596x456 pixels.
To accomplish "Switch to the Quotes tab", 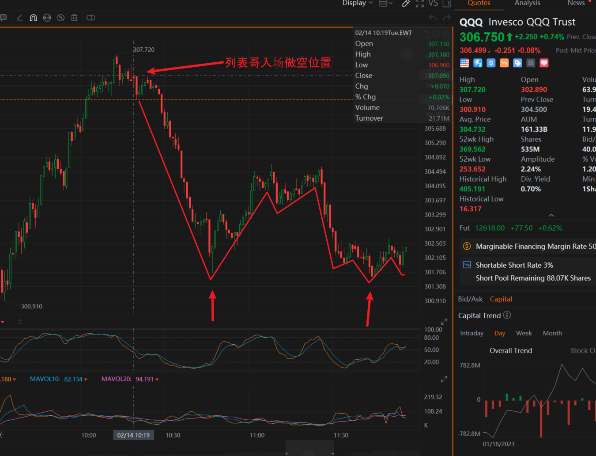I will point(479,3).
